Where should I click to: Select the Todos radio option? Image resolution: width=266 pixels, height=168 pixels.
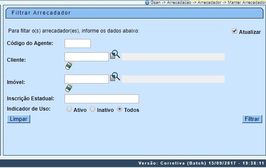click(x=120, y=109)
